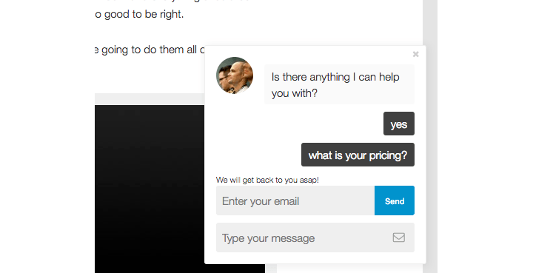Image resolution: width=533 pixels, height=273 pixels.
Task: Click the cropped text line at page top
Action: pyautogui.click(x=170, y=1)
